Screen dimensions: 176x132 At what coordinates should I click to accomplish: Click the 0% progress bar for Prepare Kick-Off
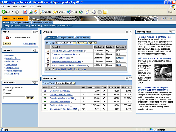[x=121, y=51]
